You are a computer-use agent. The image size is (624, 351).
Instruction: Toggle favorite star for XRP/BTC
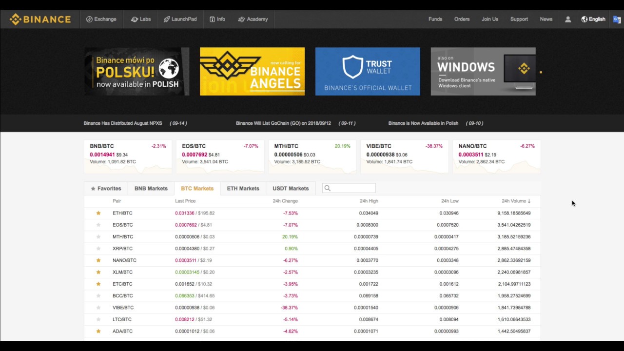(98, 249)
